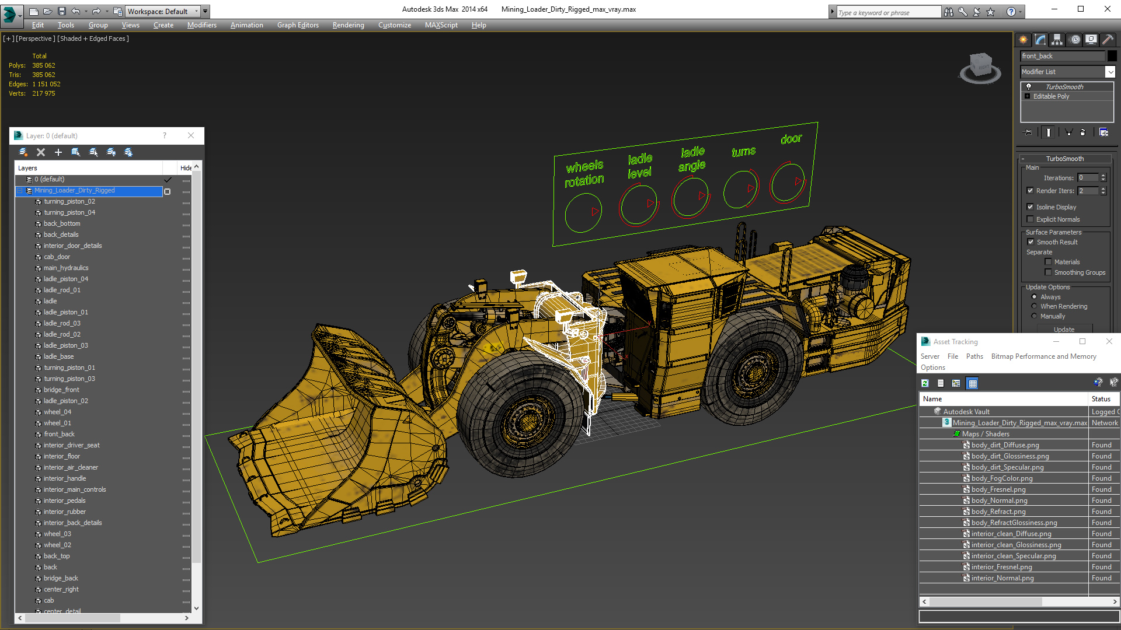The image size is (1121, 630).
Task: Click Configure Modifier Sets icon
Action: click(1103, 132)
